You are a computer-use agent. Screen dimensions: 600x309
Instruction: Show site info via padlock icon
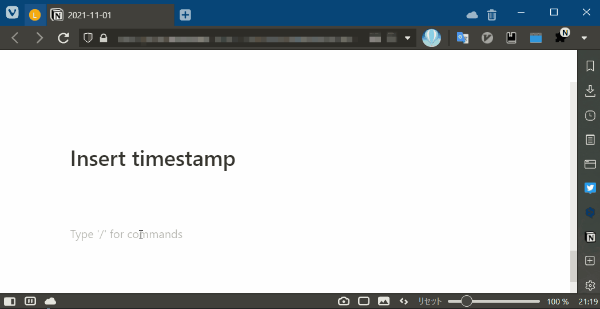pos(104,38)
